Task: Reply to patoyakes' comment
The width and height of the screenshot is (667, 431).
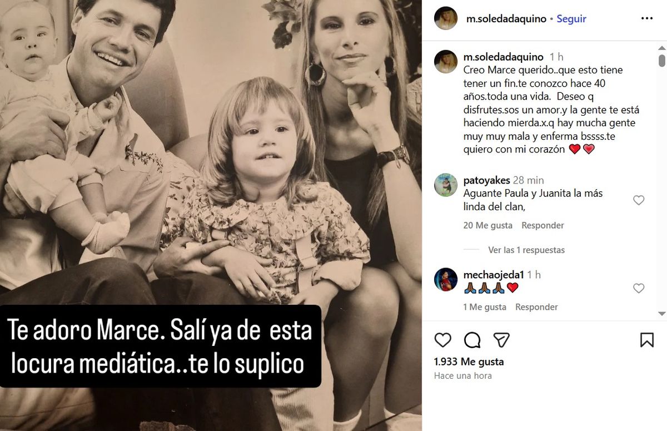Action: tap(542, 225)
